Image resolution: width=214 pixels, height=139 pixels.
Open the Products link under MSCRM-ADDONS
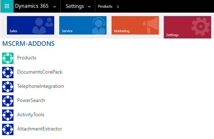(27, 58)
